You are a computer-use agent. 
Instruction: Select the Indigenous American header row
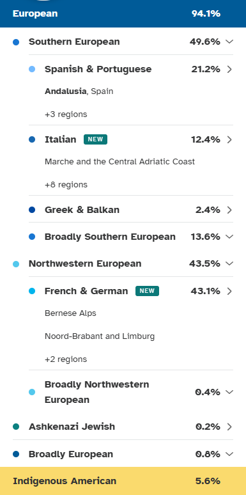123,481
